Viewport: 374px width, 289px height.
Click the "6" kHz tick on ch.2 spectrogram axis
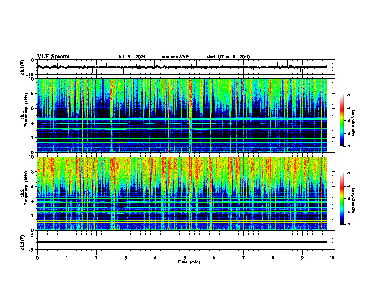[33, 186]
